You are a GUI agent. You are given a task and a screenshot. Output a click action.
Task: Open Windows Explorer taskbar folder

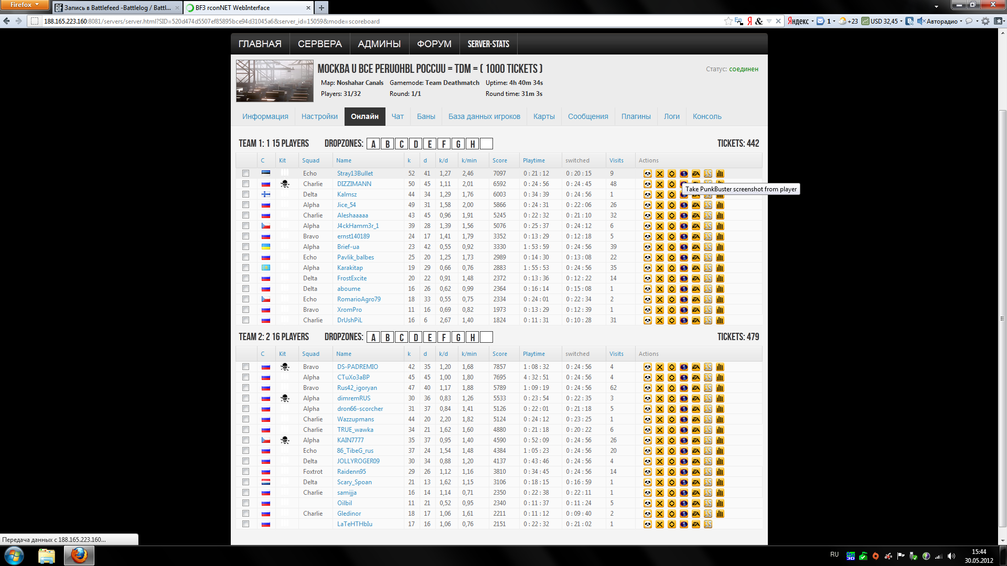point(47,556)
